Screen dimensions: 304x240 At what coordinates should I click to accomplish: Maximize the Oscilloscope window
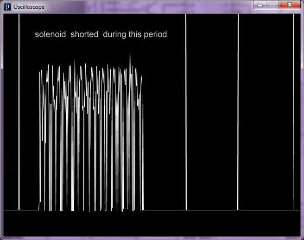tap(272, 5)
